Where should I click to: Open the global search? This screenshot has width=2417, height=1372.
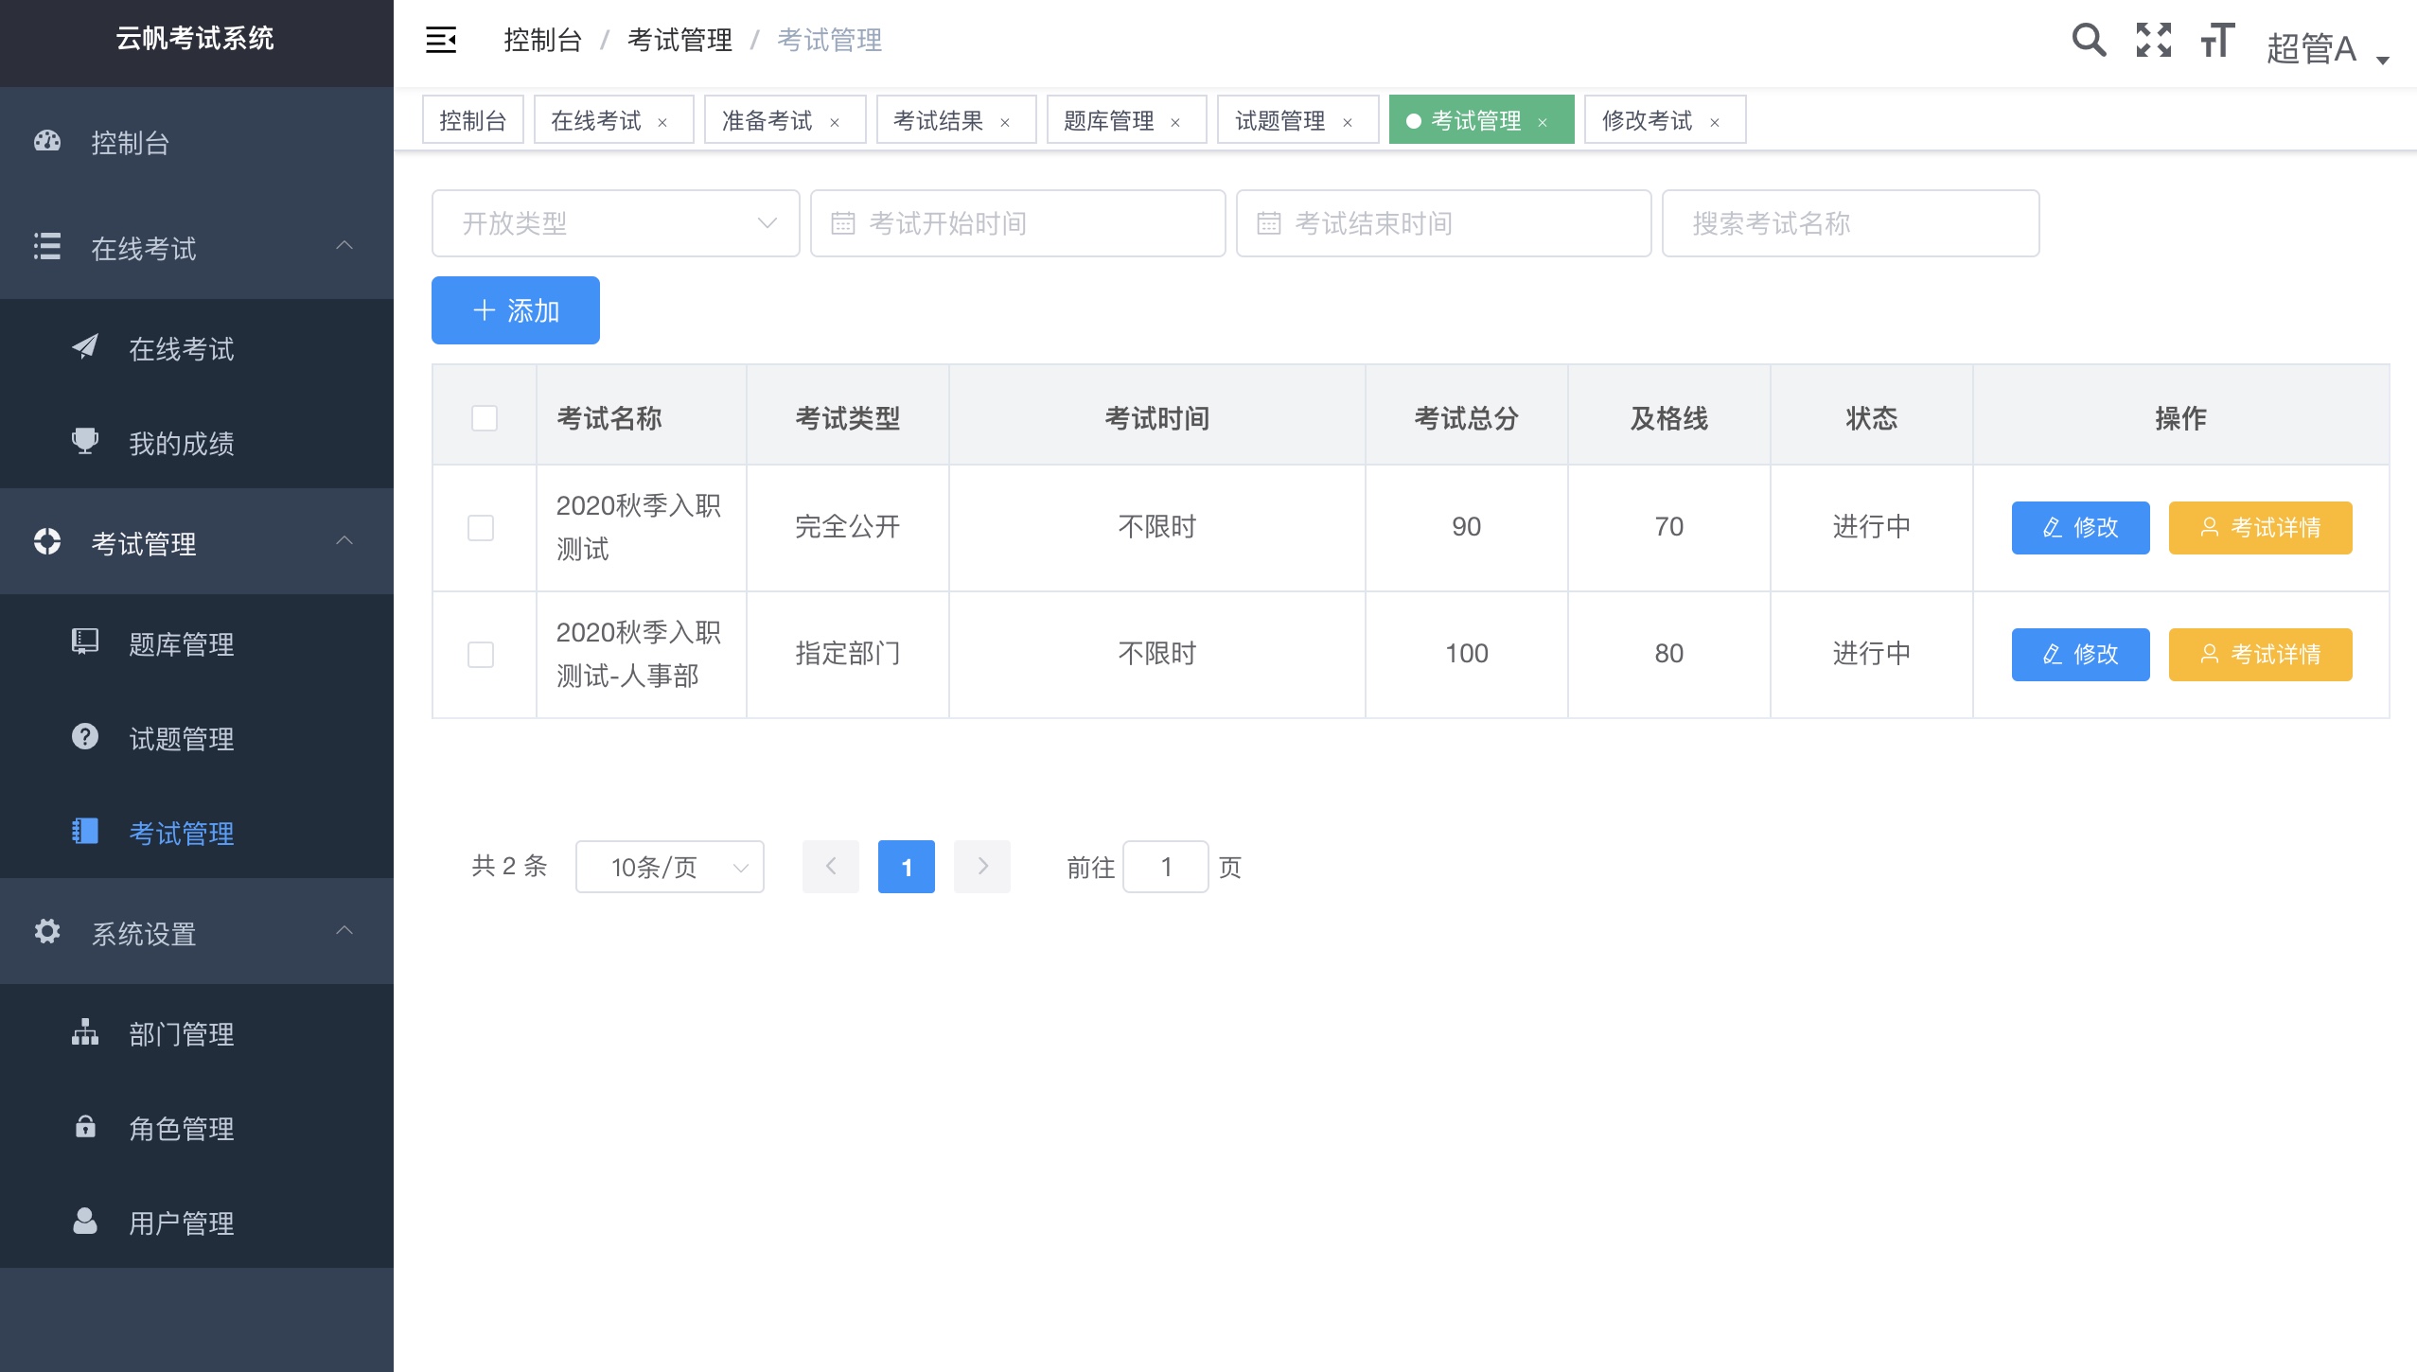point(2089,40)
